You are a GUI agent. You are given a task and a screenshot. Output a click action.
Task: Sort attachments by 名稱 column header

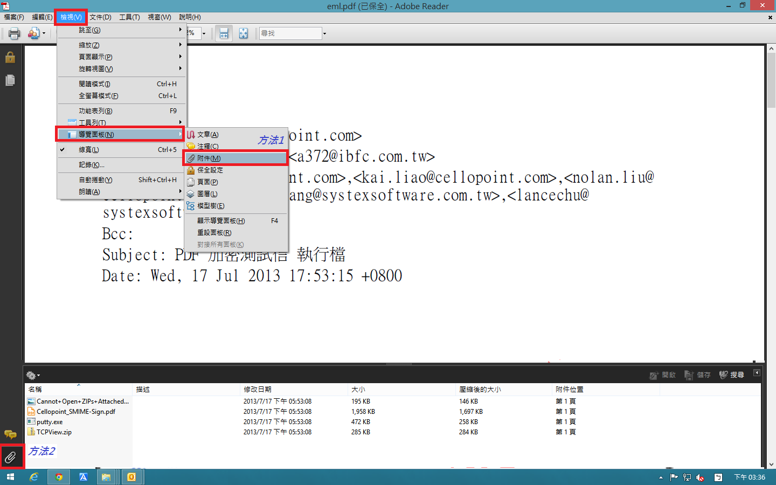(x=79, y=389)
